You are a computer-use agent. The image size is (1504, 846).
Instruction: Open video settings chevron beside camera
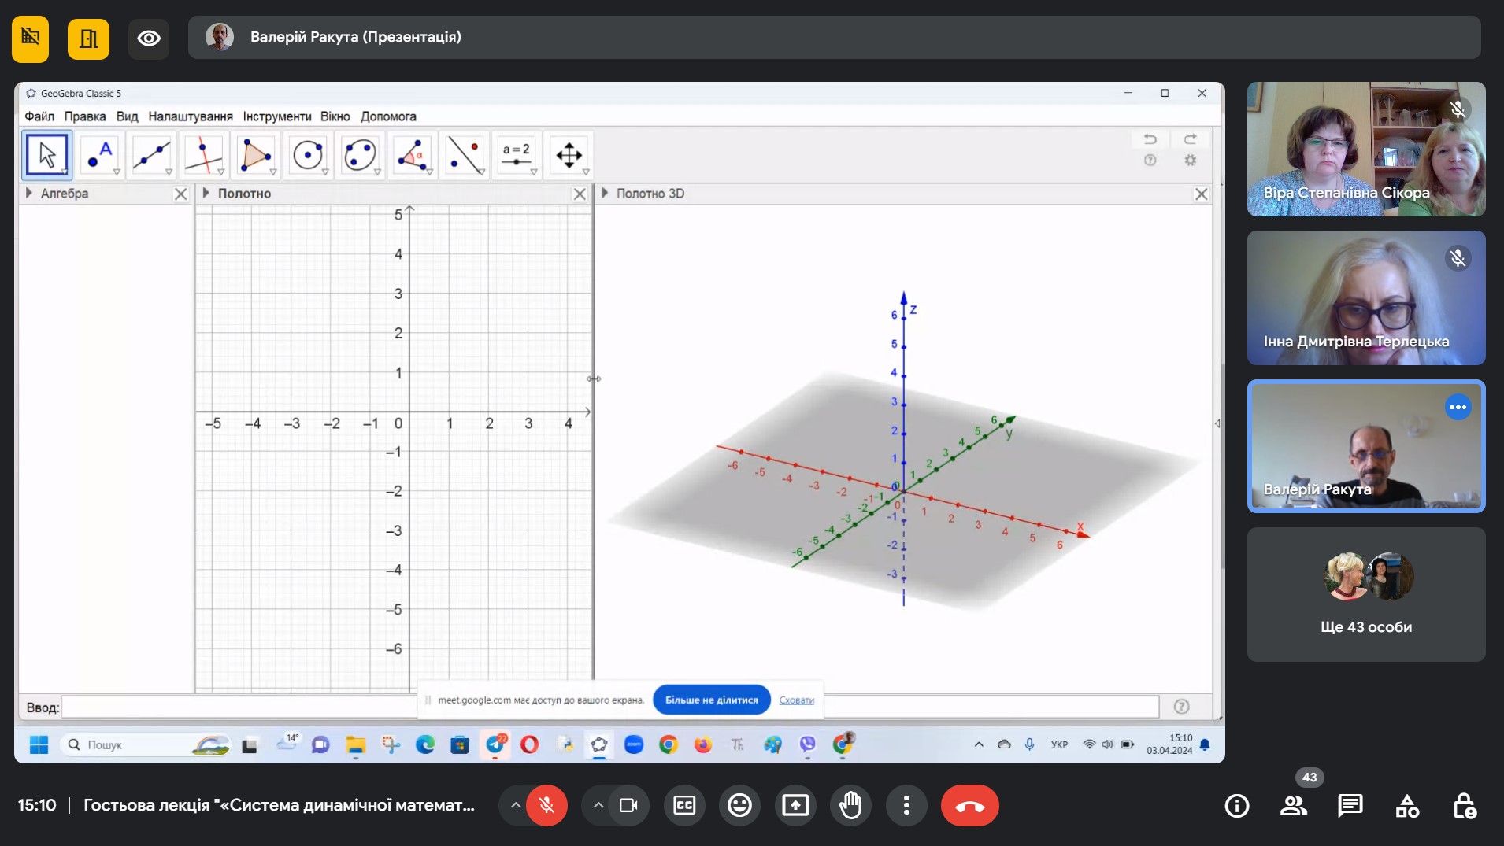tap(598, 805)
